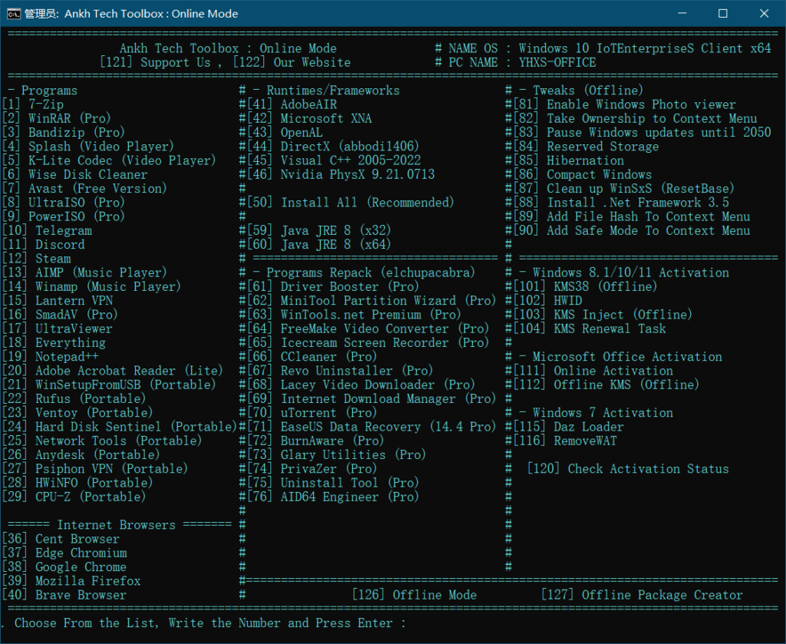
Task: Click the '[11] Discord' entry
Action: click(44, 245)
